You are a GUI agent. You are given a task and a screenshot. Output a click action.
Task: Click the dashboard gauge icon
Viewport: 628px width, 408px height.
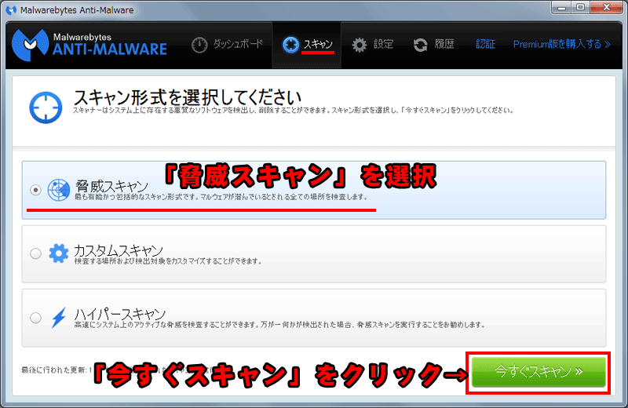click(199, 45)
